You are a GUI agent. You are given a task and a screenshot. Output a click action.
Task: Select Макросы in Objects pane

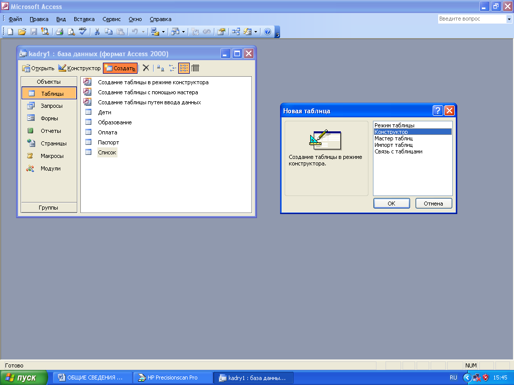(x=49, y=156)
